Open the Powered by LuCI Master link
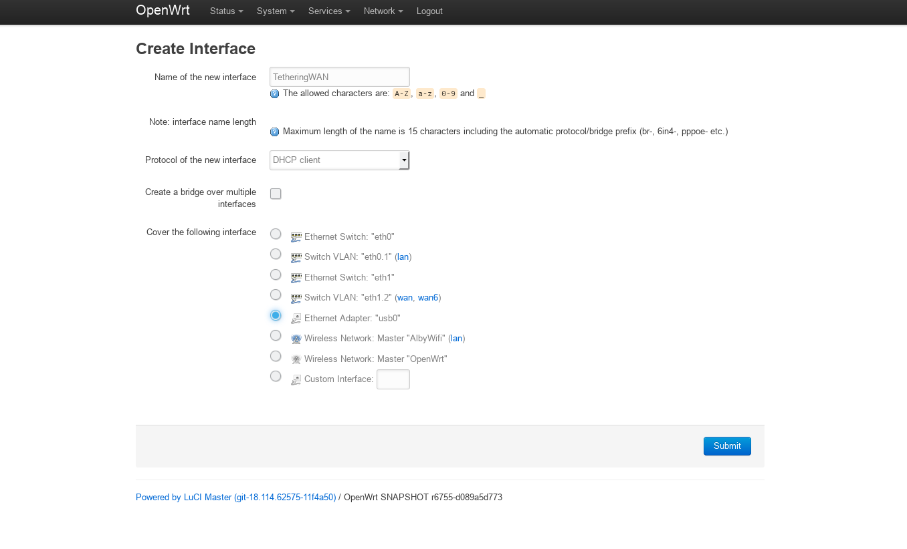 [235, 498]
